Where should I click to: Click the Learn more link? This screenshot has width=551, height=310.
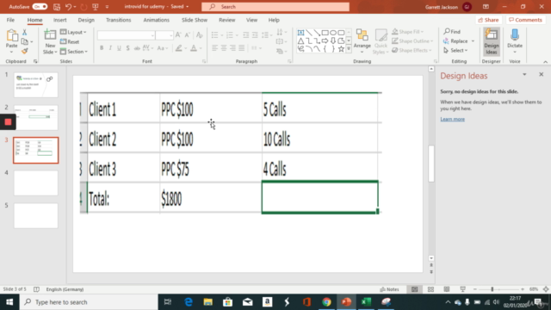453,119
